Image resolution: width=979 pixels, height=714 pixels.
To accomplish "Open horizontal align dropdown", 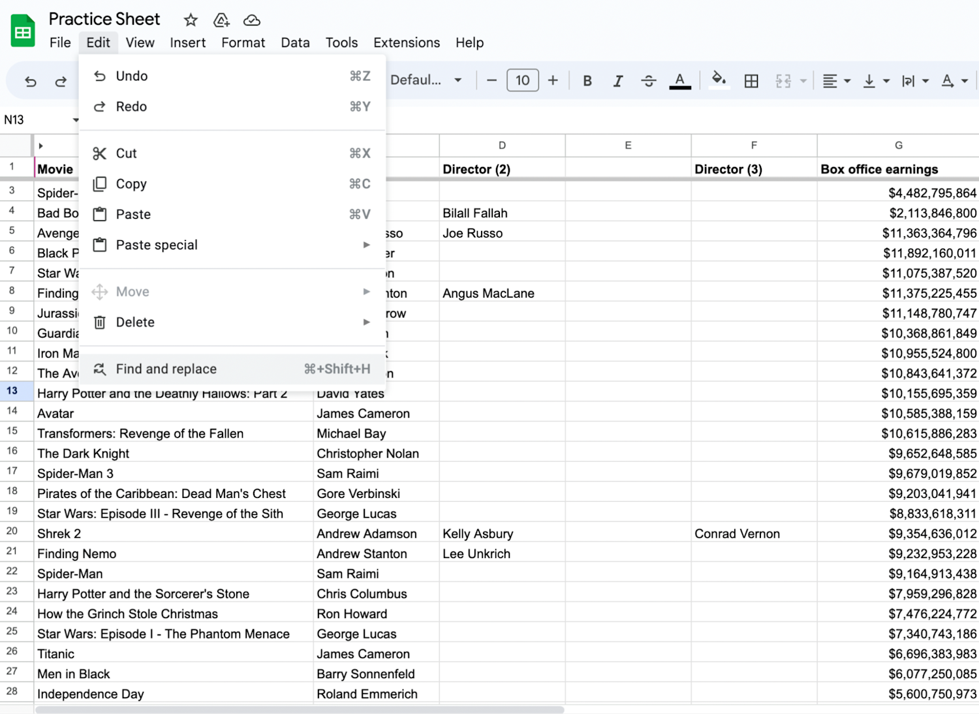I will (x=836, y=81).
